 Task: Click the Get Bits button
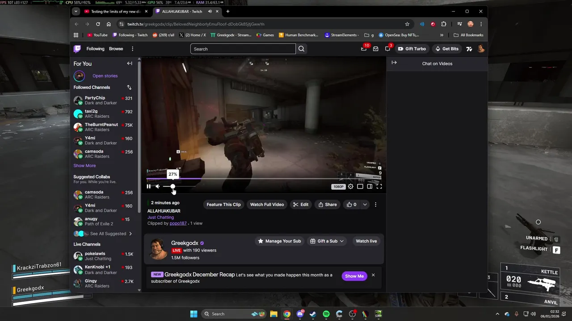click(x=447, y=49)
